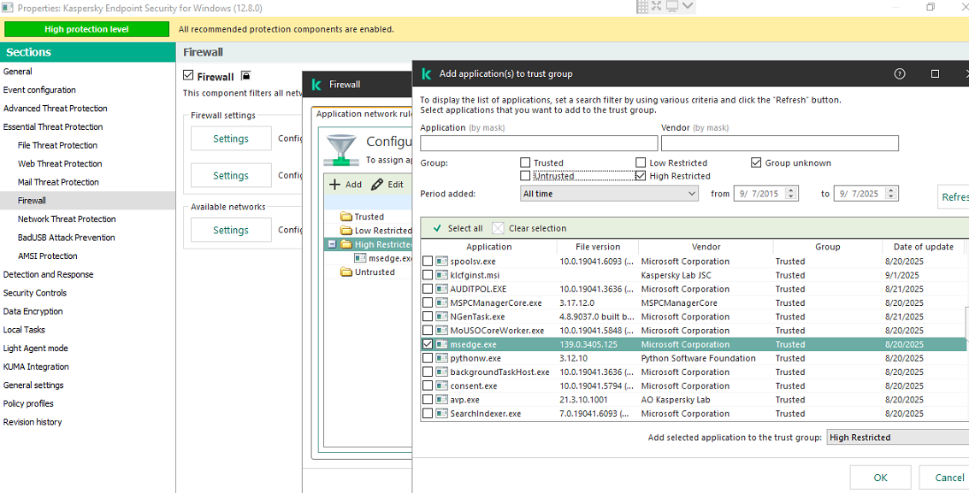
Task: Collapse the High Restricted tree node
Action: [x=332, y=244]
